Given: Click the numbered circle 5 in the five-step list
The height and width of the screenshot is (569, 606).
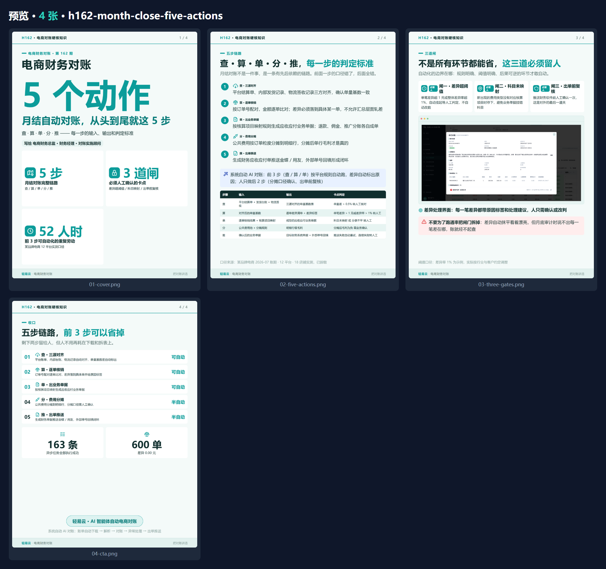Looking at the screenshot, I should [x=225, y=154].
